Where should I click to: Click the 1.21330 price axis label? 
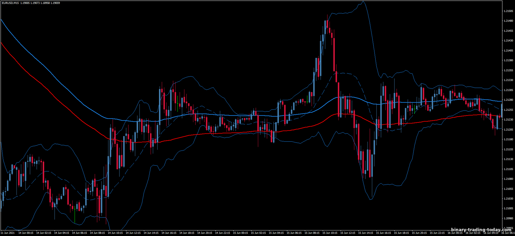508,80
